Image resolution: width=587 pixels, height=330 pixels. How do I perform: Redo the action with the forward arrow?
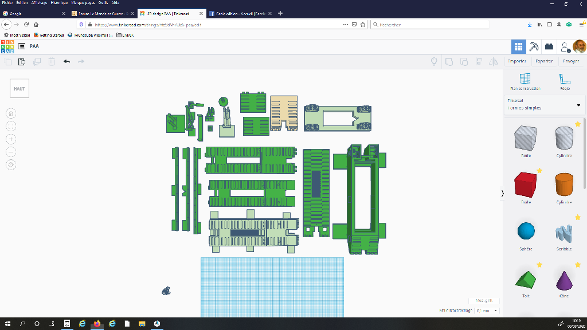pyautogui.click(x=81, y=61)
